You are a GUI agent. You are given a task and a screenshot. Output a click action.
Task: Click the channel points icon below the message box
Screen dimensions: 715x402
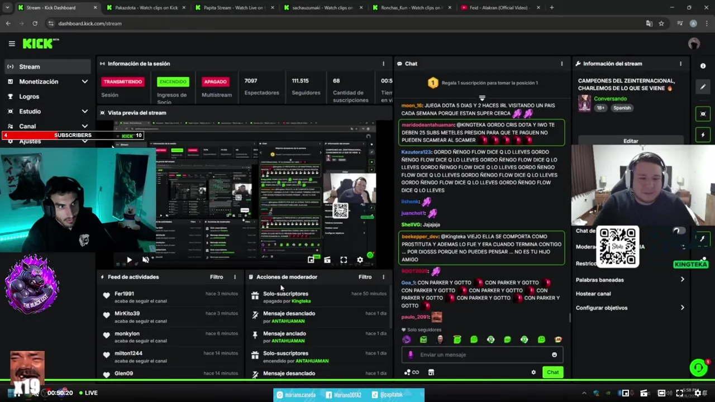[x=411, y=372]
